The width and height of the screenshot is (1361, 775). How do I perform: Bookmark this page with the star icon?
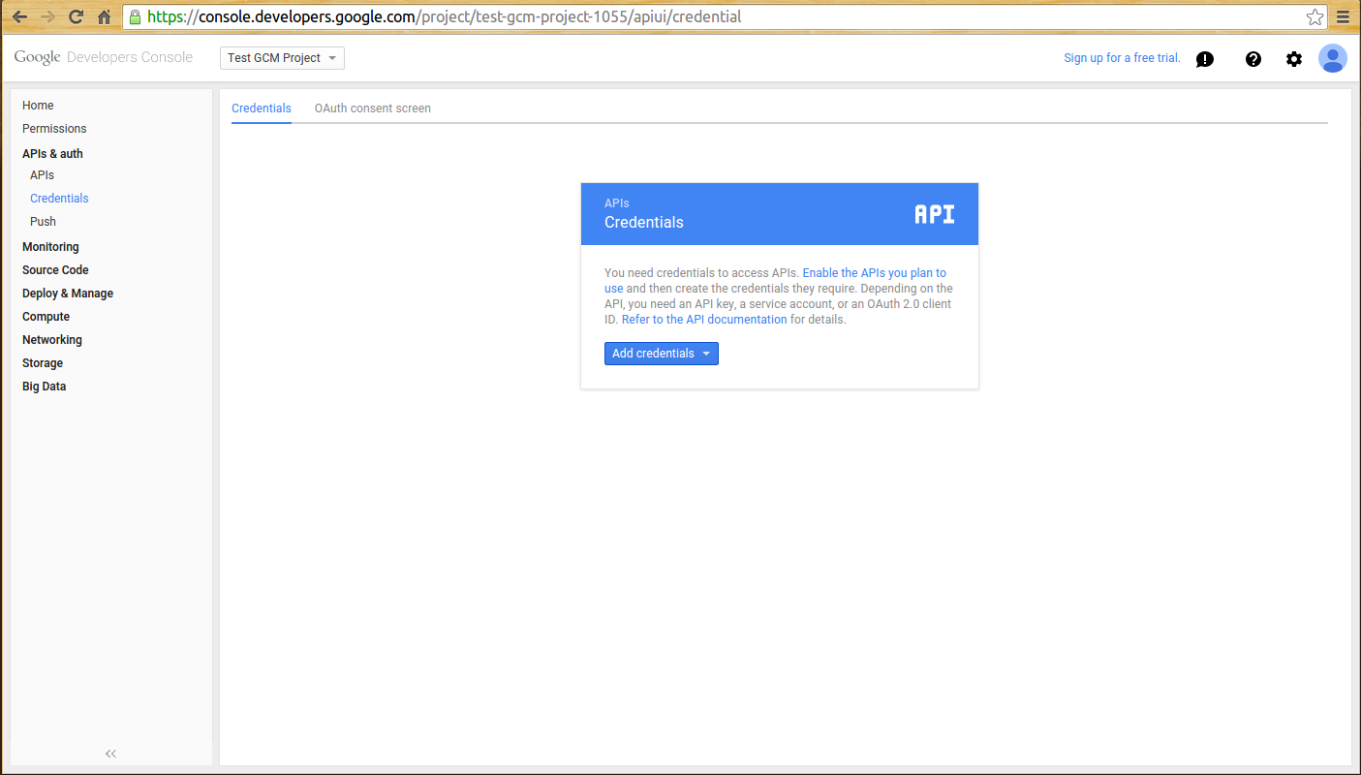1315,16
